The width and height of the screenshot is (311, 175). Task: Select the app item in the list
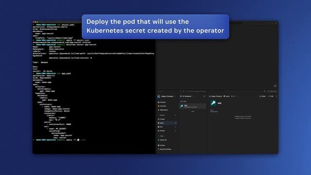[192, 106]
